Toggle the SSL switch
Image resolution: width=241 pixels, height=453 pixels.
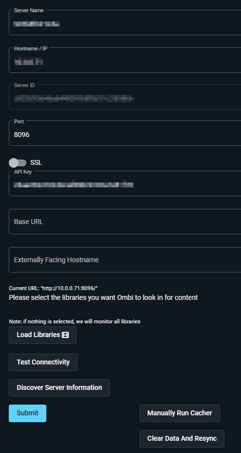tap(18, 162)
